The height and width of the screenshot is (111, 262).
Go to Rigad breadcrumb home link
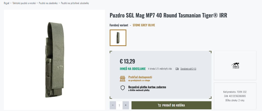6,3
